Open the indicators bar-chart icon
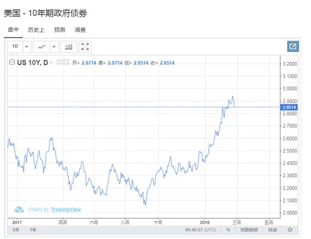Viewport: 311px width, 239px height. coord(69,47)
